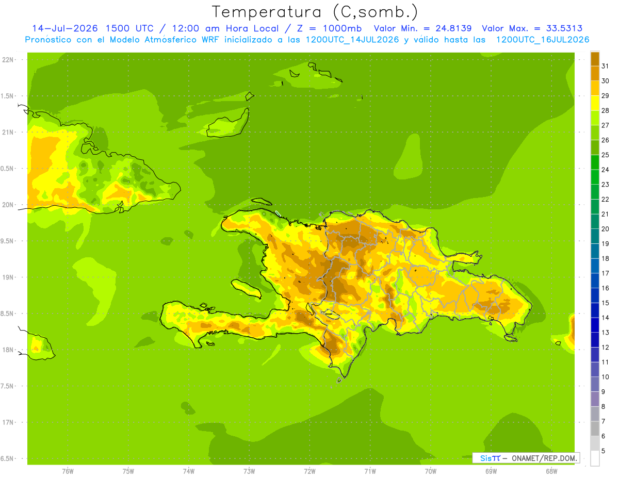This screenshot has height=478, width=619.
Task: Click the '72W' longitude label
Action: pyautogui.click(x=309, y=471)
